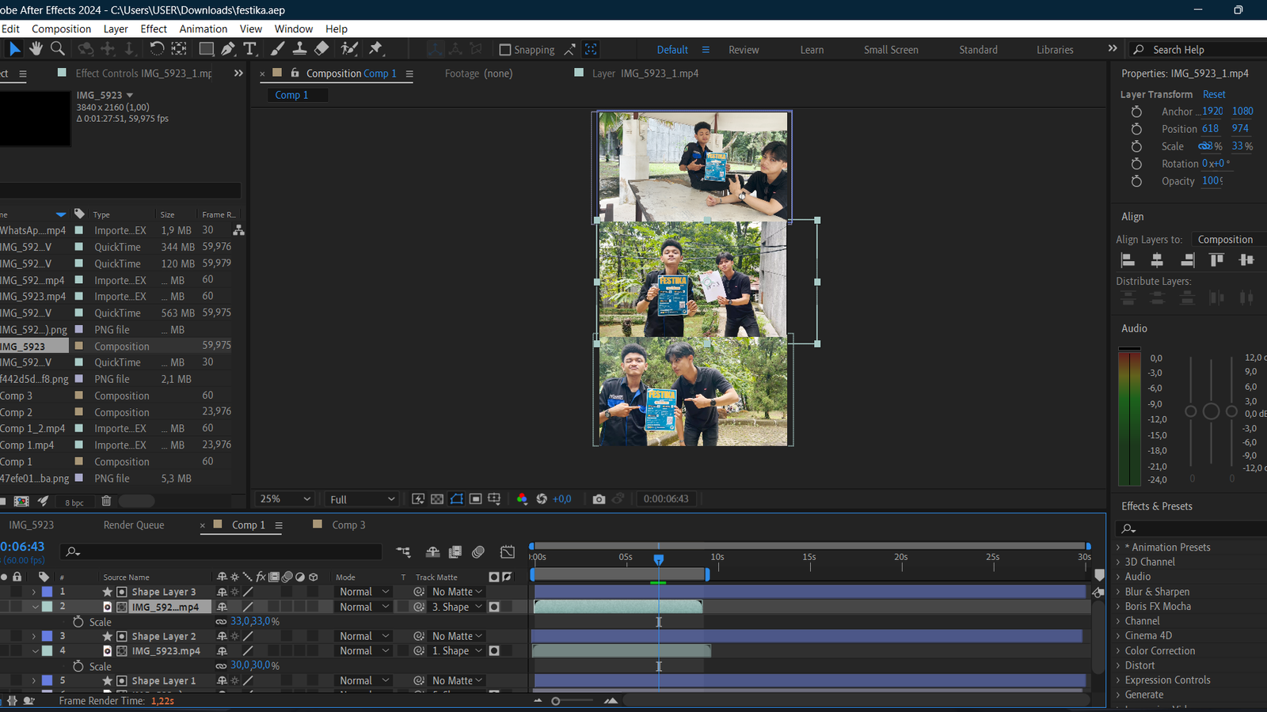Click the Comp 1 breadcrumb in viewer
Image resolution: width=1267 pixels, height=712 pixels.
(x=291, y=95)
